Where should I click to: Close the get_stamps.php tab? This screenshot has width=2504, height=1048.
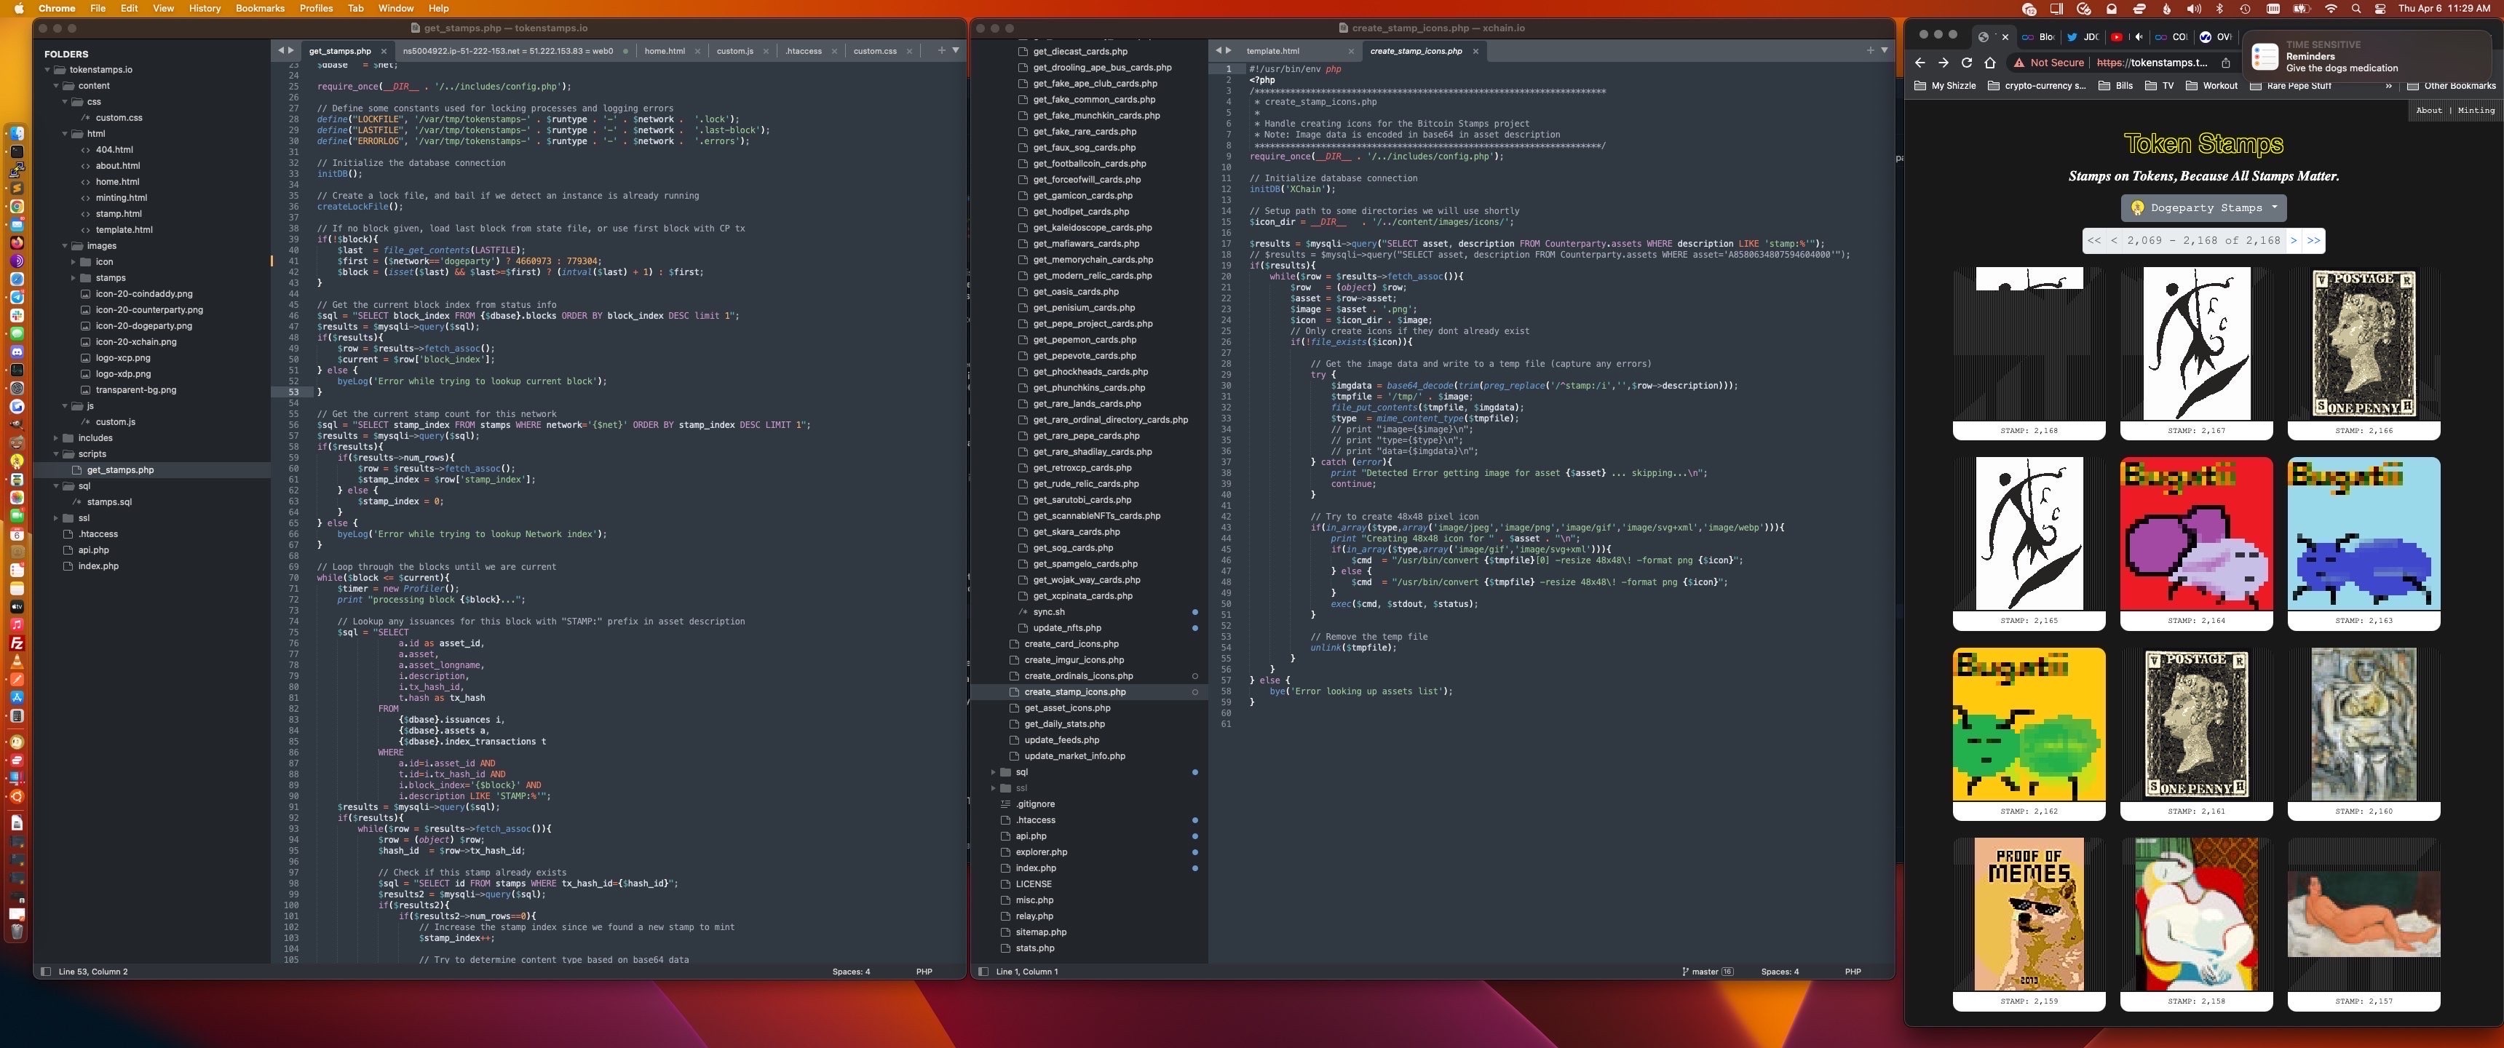coord(384,50)
